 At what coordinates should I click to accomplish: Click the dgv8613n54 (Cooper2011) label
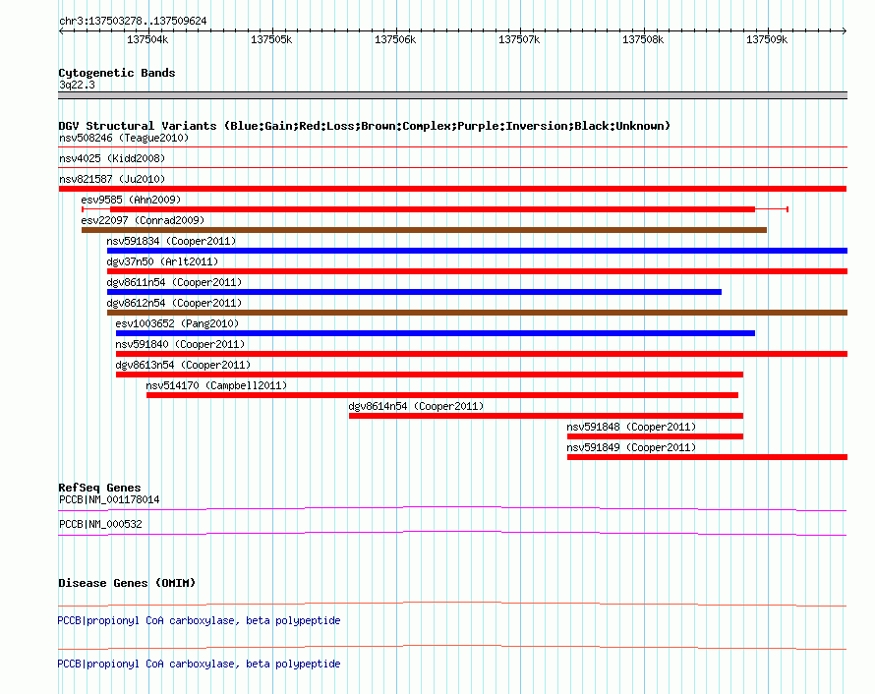coord(183,365)
